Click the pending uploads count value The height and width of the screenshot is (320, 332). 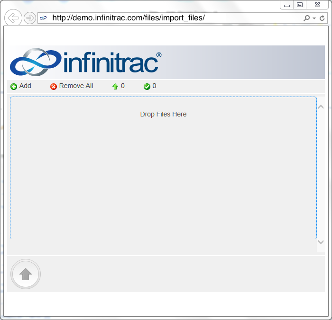point(123,86)
